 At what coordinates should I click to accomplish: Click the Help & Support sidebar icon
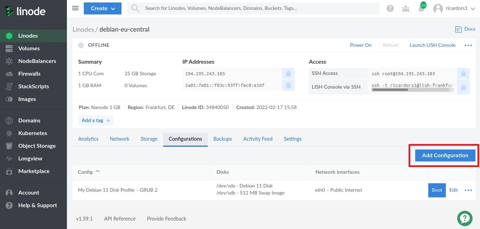9,205
